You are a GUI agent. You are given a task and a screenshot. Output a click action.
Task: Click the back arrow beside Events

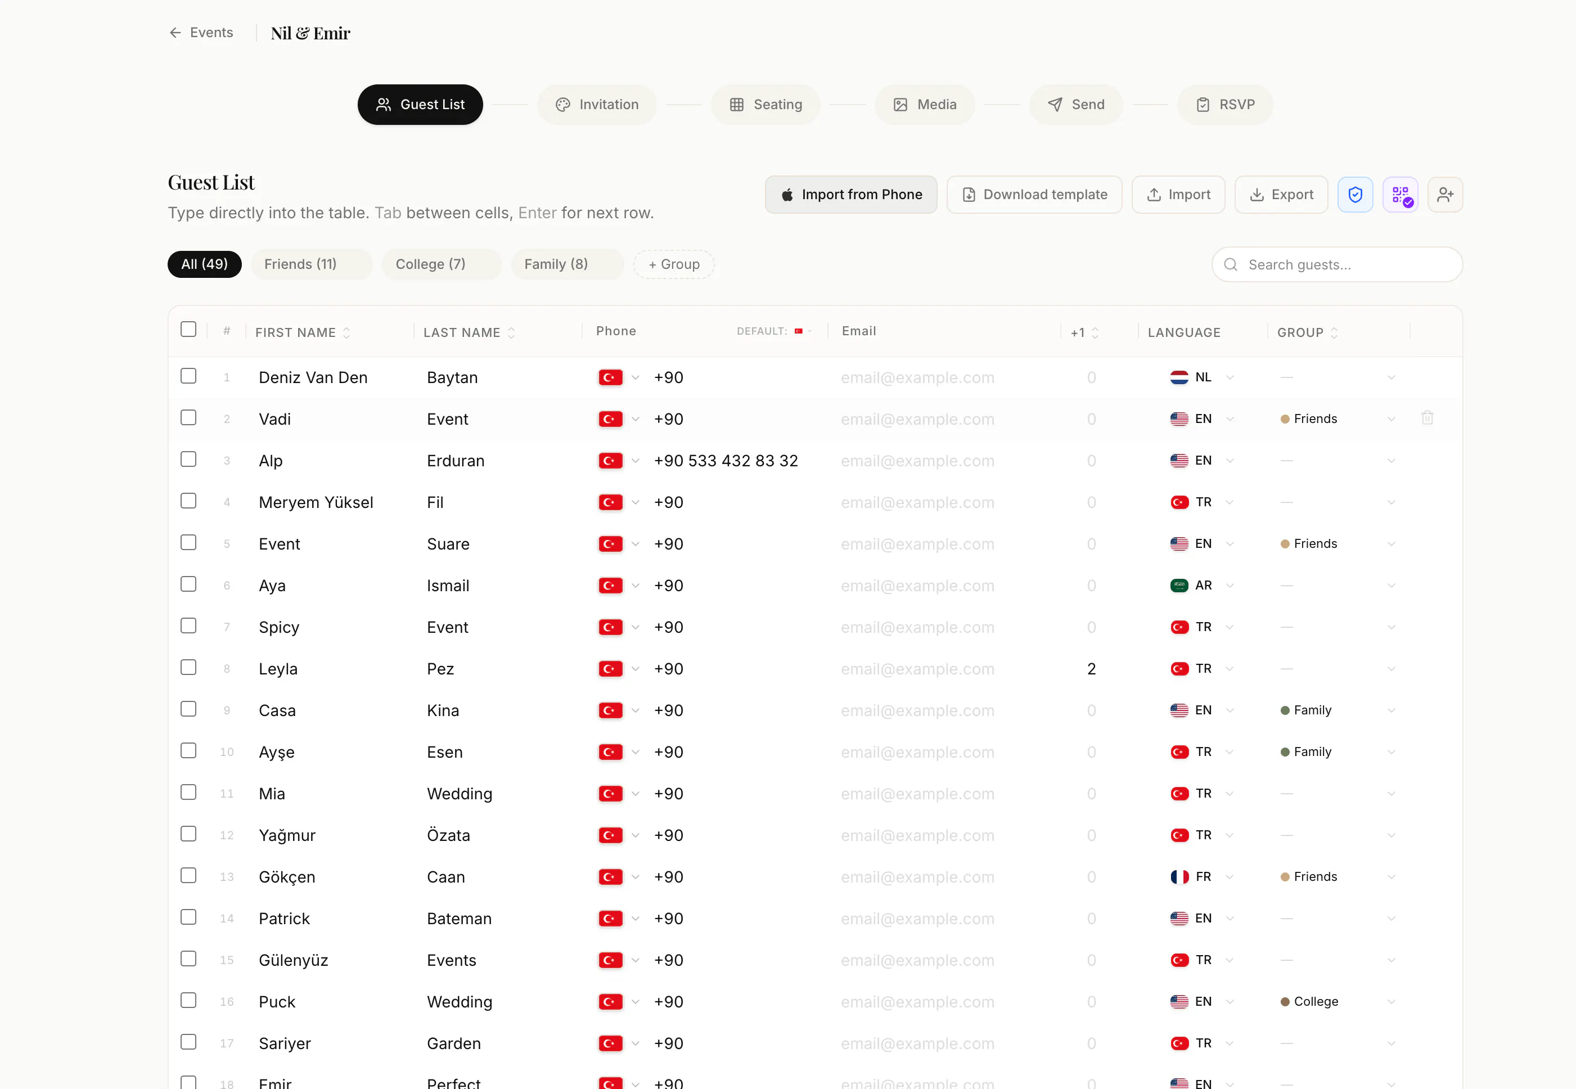coord(175,33)
